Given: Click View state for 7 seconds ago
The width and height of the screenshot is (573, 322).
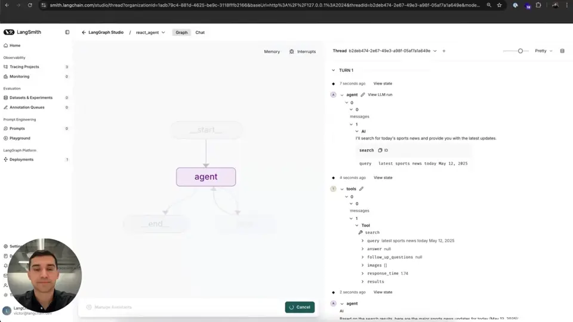Looking at the screenshot, I should [383, 83].
